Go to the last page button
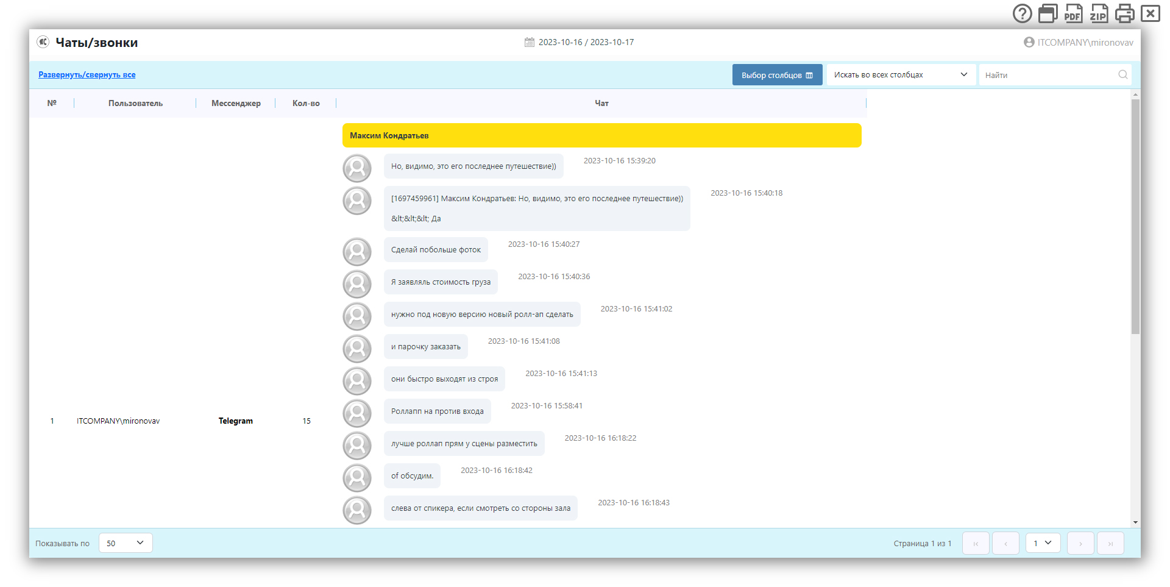Screen dimensions: 1170x587 tap(1110, 543)
